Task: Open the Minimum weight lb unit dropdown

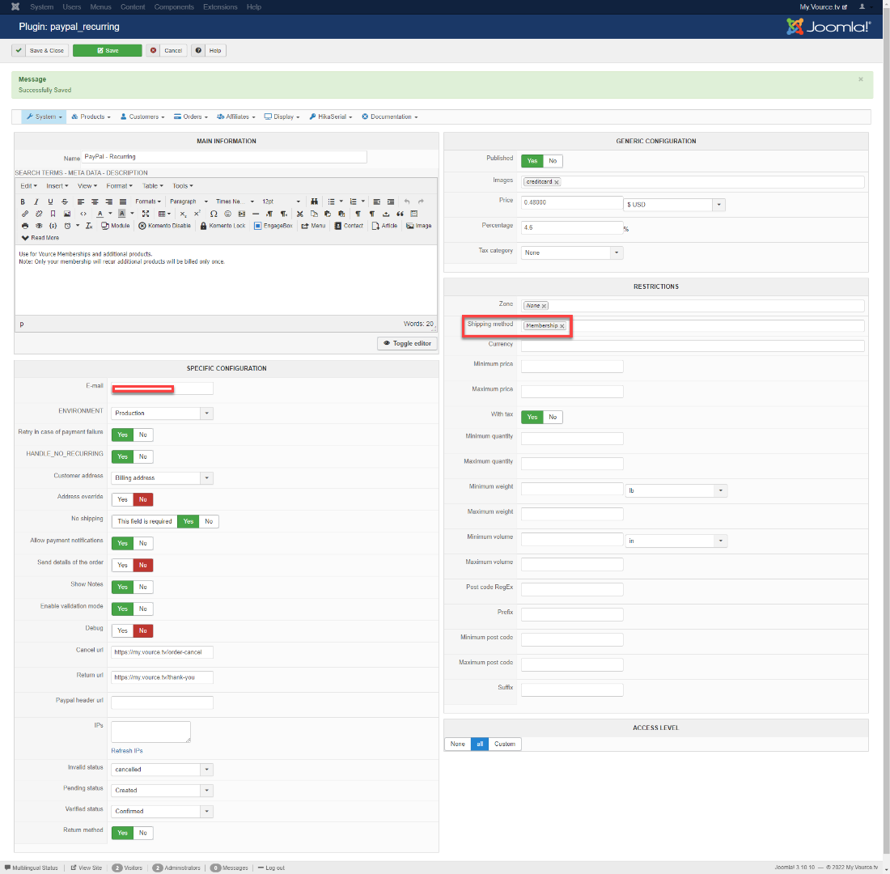Action: point(676,490)
